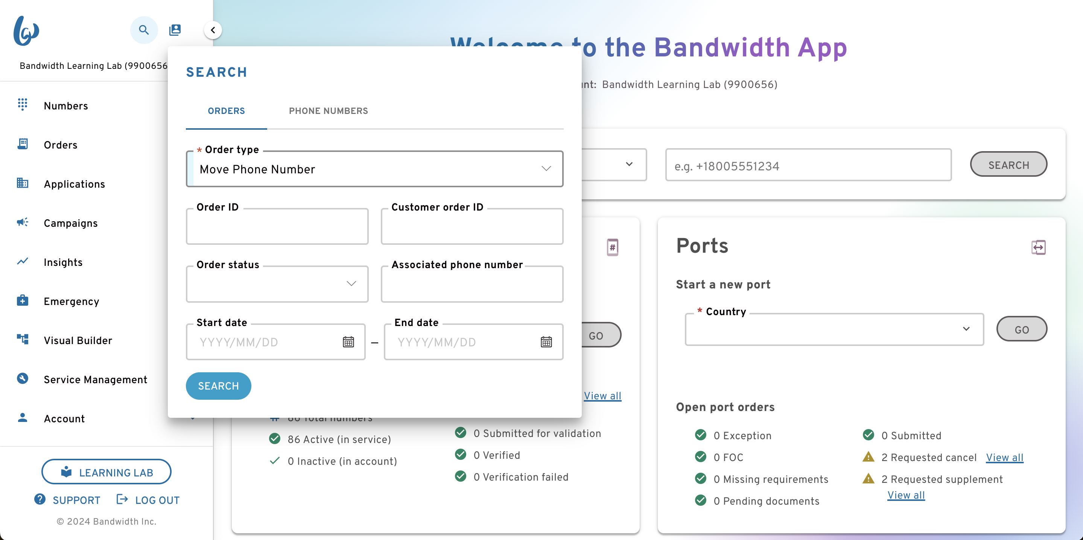Viewport: 1083px width, 540px height.
Task: Click the Campaigns megaphone icon
Action: coord(23,222)
